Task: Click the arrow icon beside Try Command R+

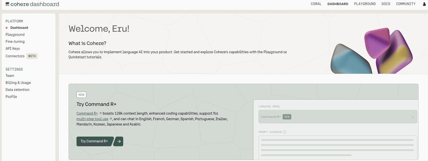Action: (119, 141)
